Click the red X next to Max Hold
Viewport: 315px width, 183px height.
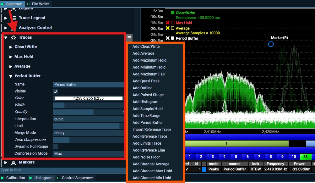[x=168, y=23]
